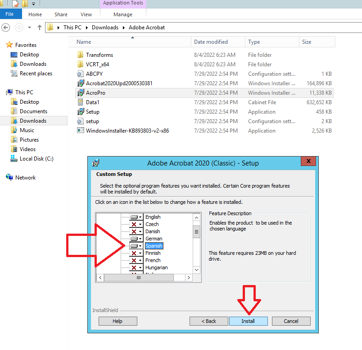Select the Acrobat2020Upd2000530381 installer icon
This screenshot has height=350, width=362.
[80, 83]
